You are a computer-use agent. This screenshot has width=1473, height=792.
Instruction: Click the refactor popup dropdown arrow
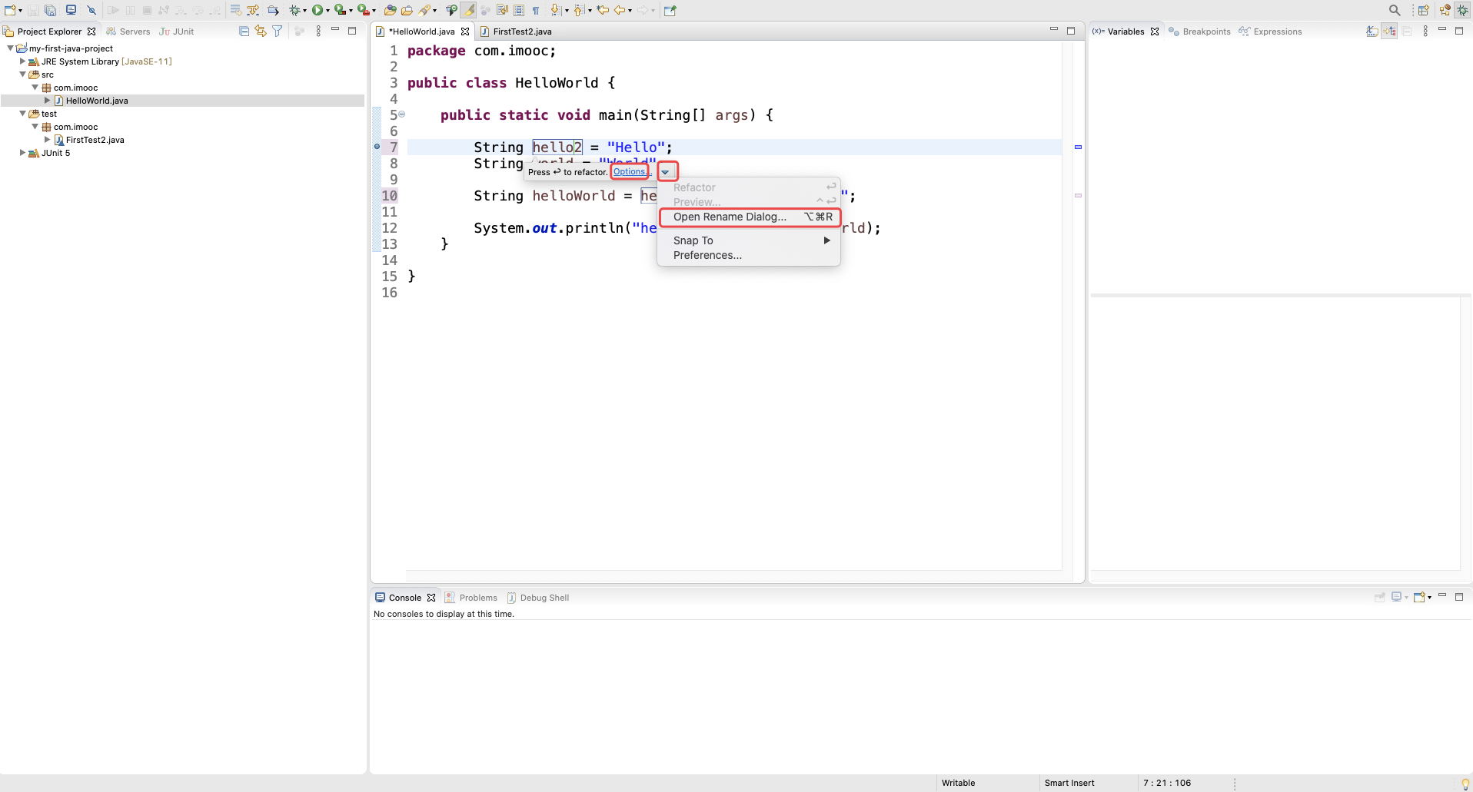[x=667, y=171]
